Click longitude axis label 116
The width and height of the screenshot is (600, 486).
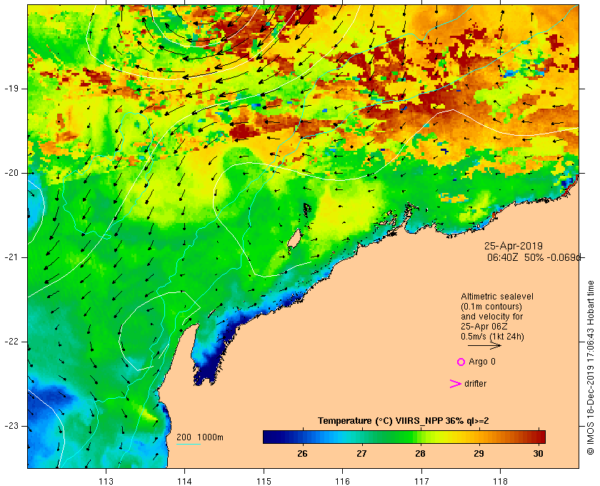(x=342, y=482)
